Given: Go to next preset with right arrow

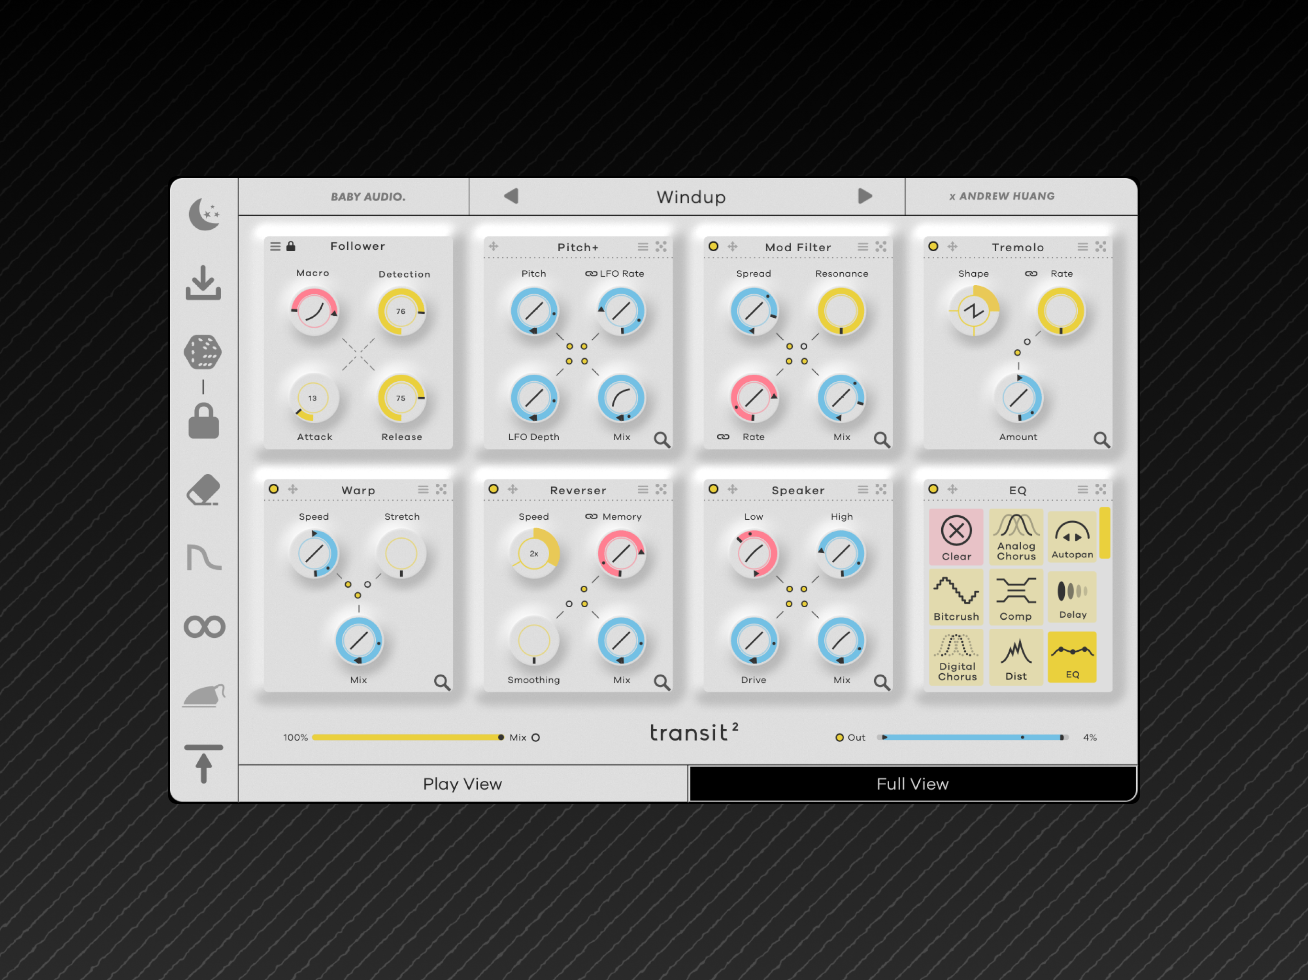Looking at the screenshot, I should pos(865,196).
